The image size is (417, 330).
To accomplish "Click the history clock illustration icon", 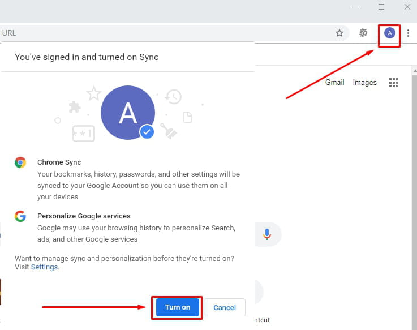I will (x=173, y=97).
